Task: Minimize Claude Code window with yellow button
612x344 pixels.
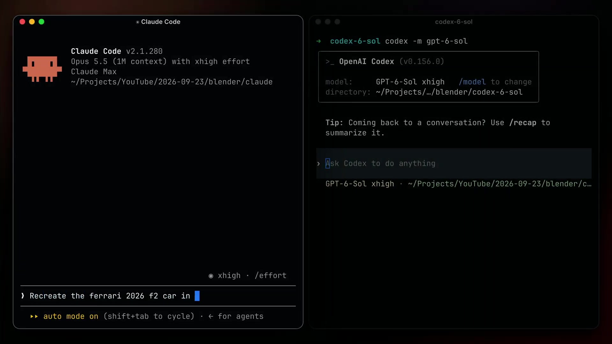Action: pos(32,22)
